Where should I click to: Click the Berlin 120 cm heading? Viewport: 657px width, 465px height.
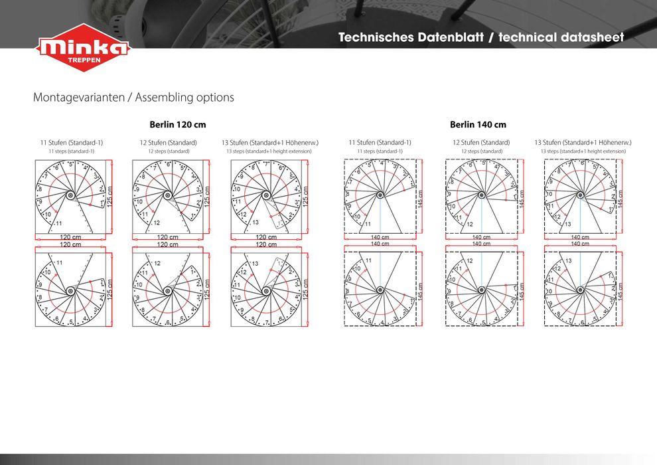pyautogui.click(x=178, y=124)
